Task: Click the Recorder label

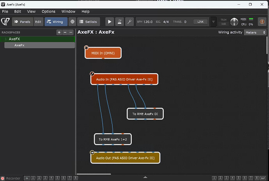Action: click(13, 178)
